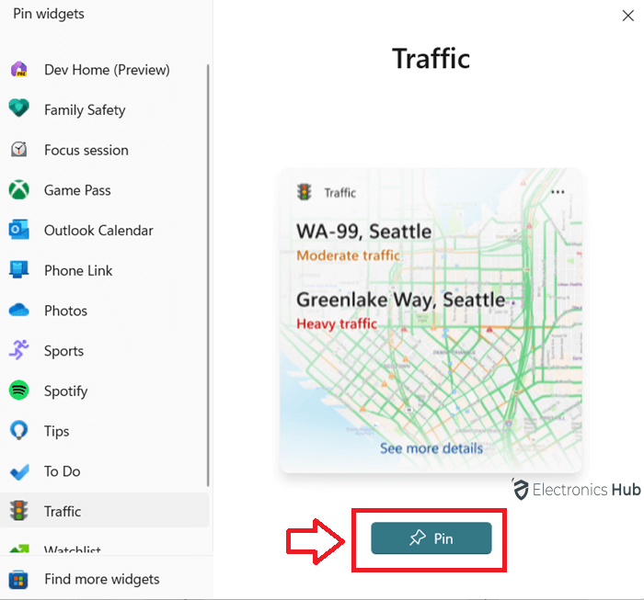Viewport: 644px width, 600px height.
Task: Open the Photos cloud icon
Action: [19, 310]
